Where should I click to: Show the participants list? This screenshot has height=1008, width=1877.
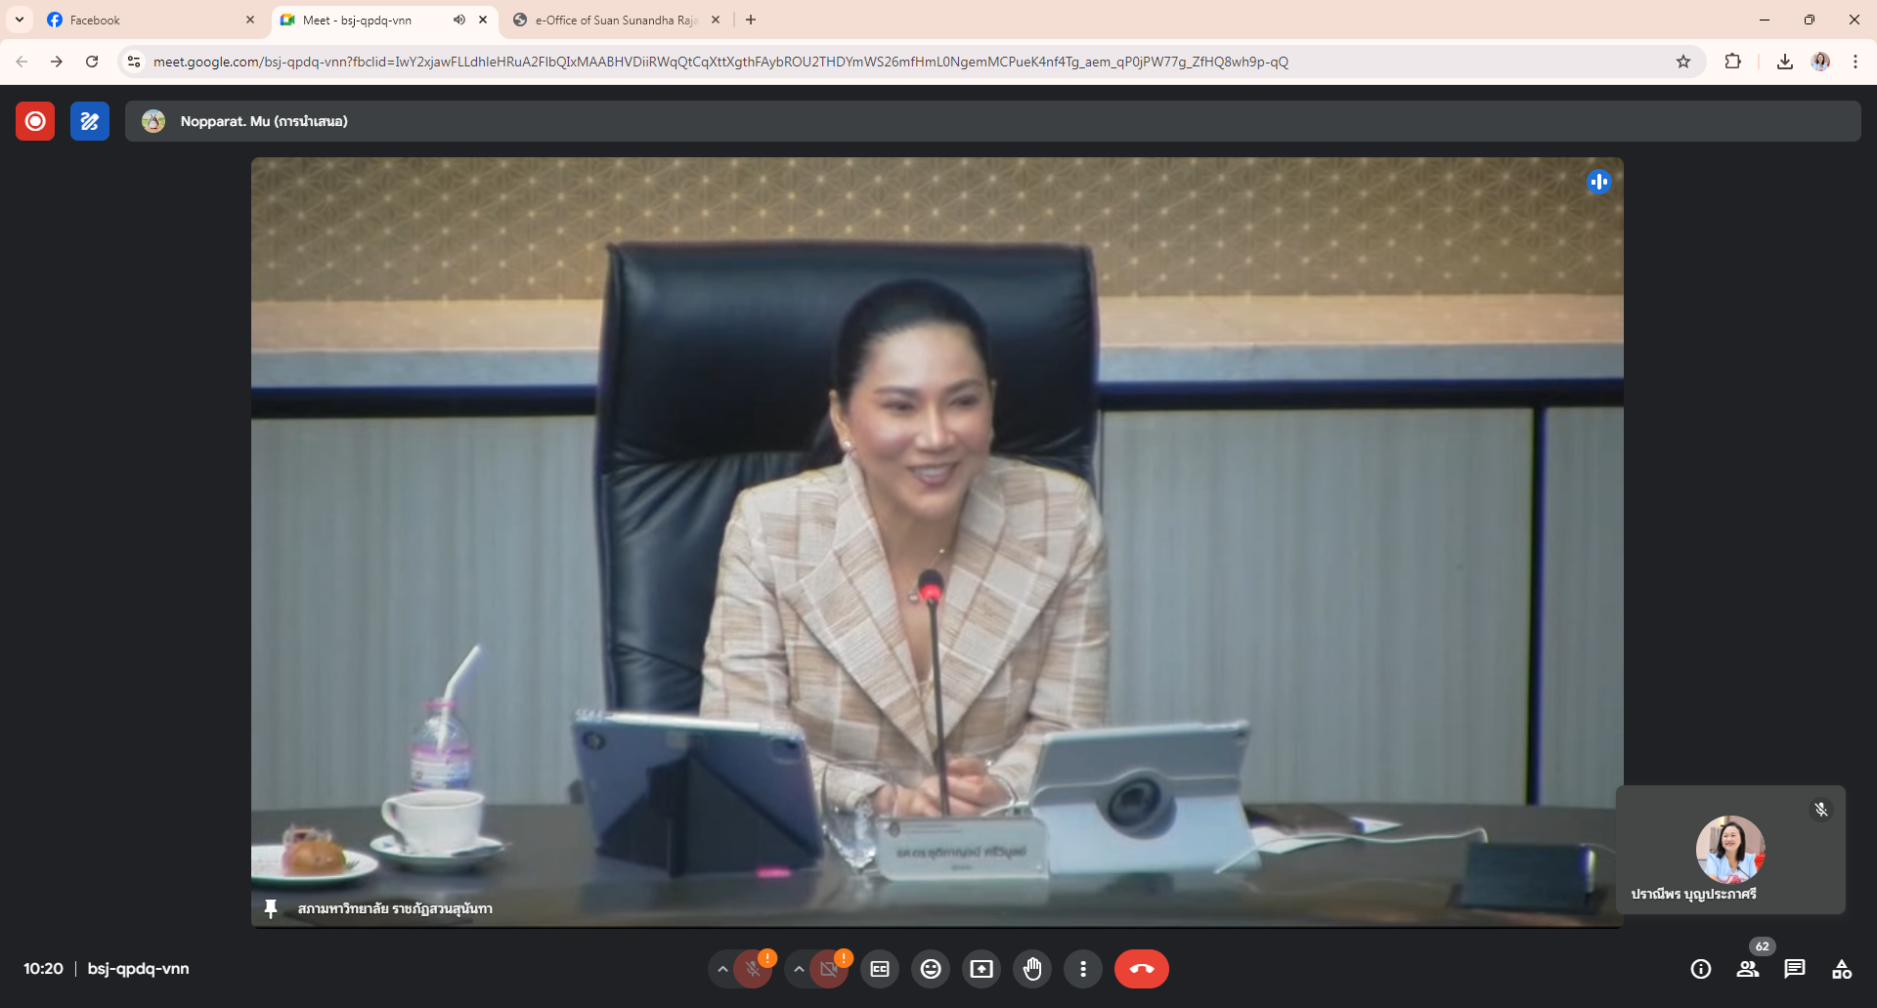click(1748, 969)
